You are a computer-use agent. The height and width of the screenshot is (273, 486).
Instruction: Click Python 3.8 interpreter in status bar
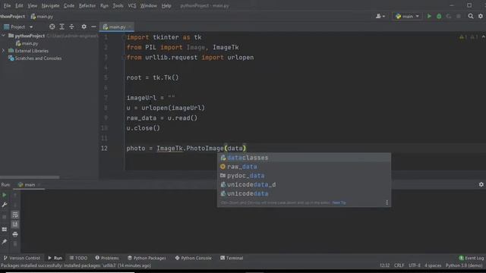pos(464,265)
